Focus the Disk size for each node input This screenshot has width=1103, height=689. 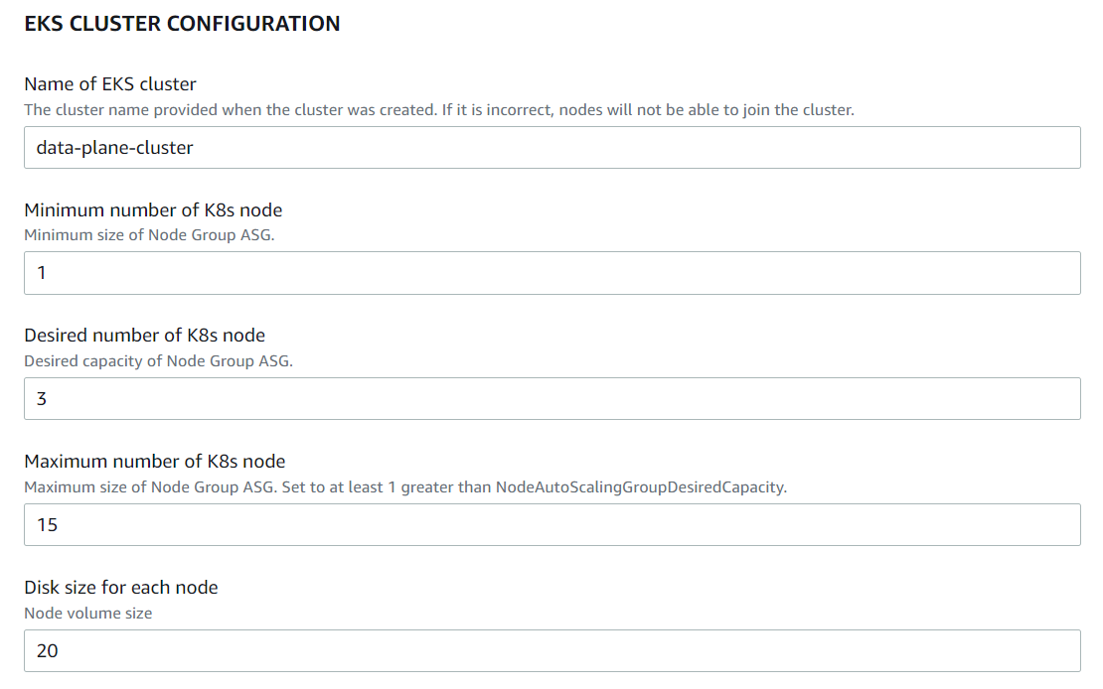tap(552, 650)
